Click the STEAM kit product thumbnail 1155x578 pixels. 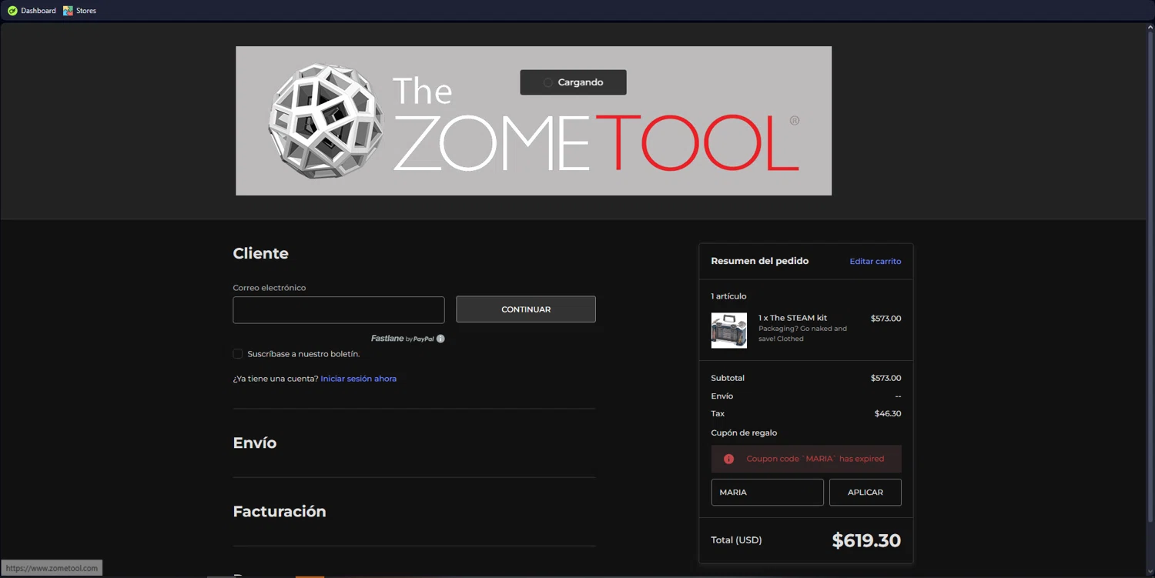[728, 330]
